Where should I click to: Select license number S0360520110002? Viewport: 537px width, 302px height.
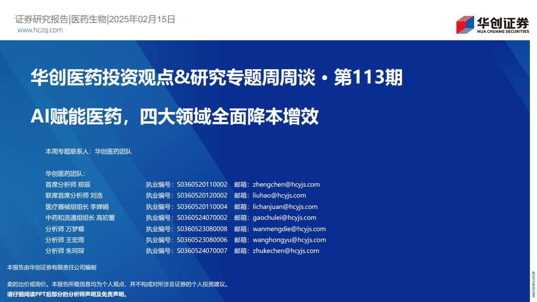[x=202, y=185]
